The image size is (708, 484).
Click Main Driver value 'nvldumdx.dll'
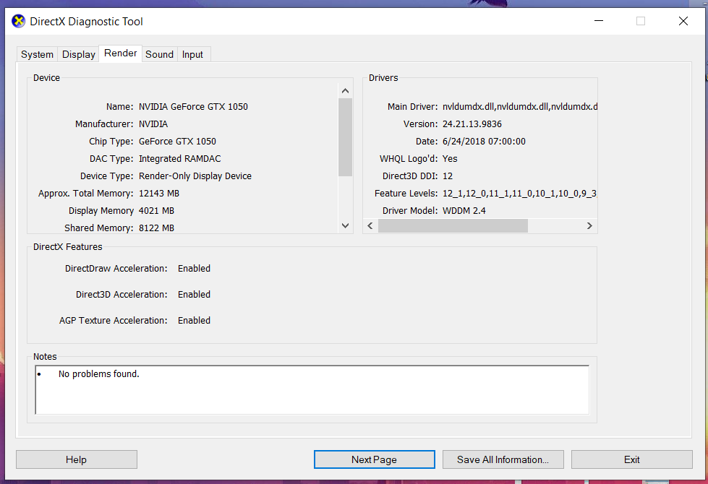[520, 107]
